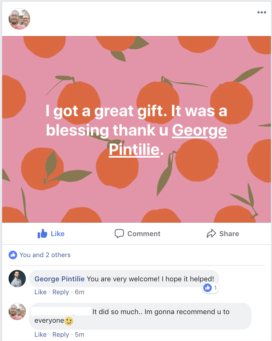Reply to the 'It did so much' comment
This screenshot has width=272, height=341.
[x=60, y=335]
